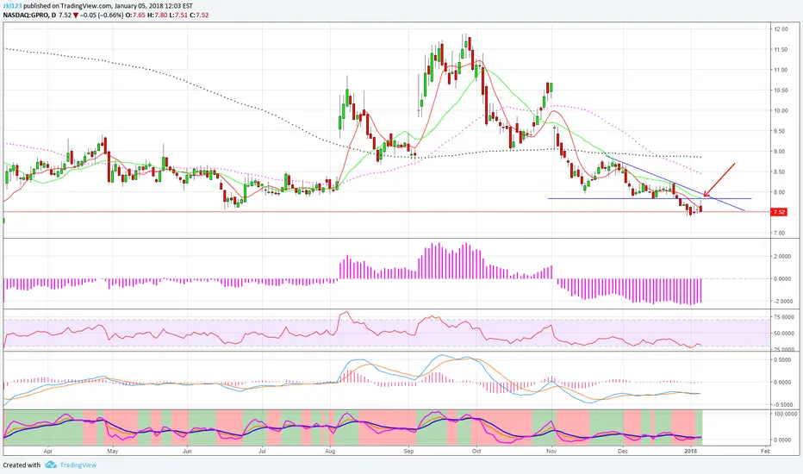Click the 10.00 price axis label
This screenshot has width=803, height=474.
click(x=781, y=110)
